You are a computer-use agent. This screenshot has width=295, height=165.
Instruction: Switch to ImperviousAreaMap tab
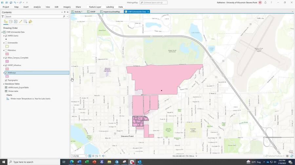click(110, 12)
